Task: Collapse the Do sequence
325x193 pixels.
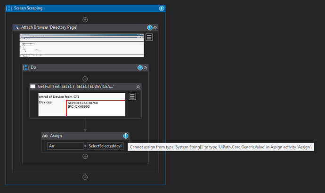Action: point(145,68)
